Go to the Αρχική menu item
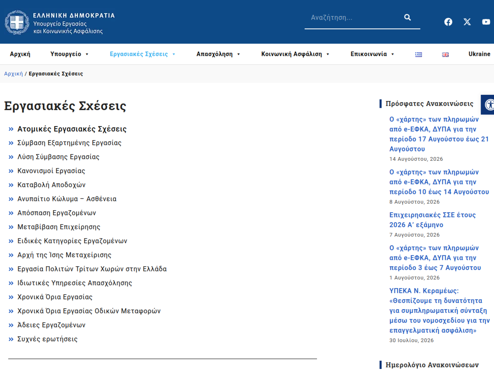The height and width of the screenshot is (371, 494). tap(20, 54)
